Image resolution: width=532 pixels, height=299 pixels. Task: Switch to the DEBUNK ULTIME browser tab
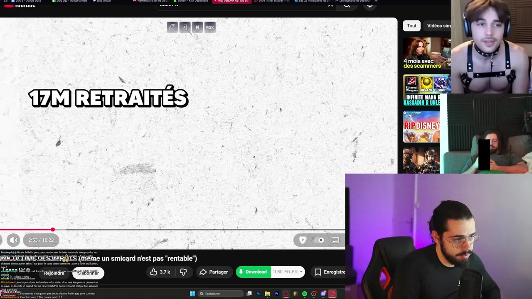coord(231,1)
